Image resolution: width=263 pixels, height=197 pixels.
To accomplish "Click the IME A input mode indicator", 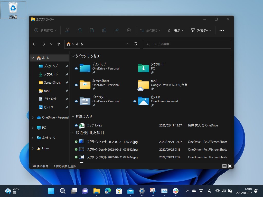I will tap(209, 191).
